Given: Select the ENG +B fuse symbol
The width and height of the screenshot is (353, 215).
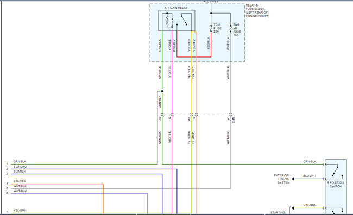Looking at the screenshot, I should coord(230,29).
